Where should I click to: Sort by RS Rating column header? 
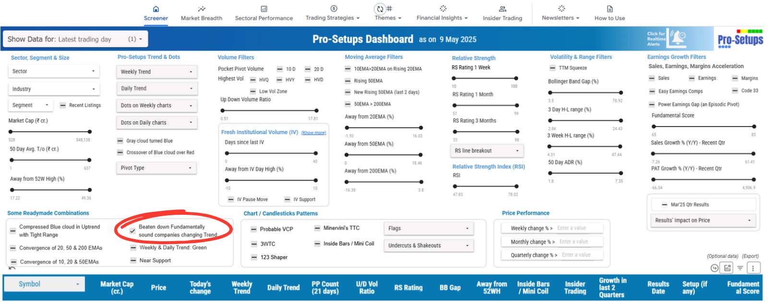point(408,288)
